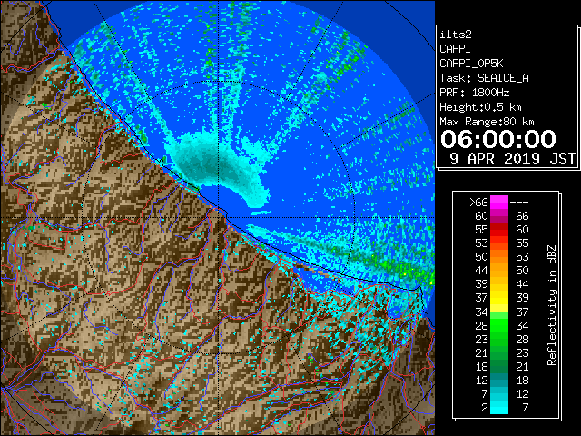The image size is (581, 436).
Task: Click the '>66' legend value
Action: click(x=478, y=203)
